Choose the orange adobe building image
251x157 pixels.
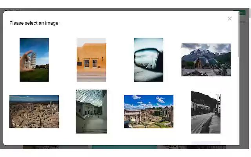click(91, 60)
